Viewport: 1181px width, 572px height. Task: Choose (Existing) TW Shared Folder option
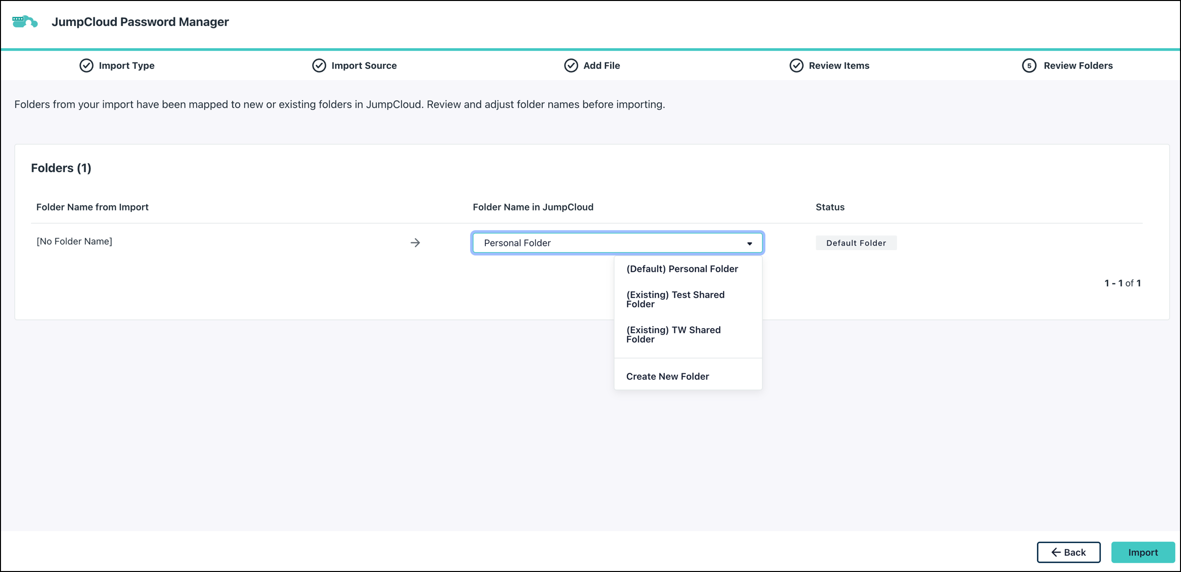688,335
